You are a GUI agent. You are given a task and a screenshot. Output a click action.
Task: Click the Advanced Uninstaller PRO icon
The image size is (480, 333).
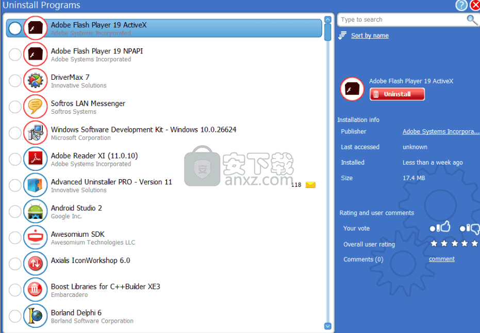(35, 185)
